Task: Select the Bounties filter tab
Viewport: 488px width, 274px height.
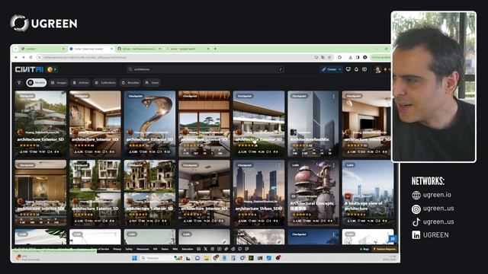Action: pyautogui.click(x=130, y=83)
